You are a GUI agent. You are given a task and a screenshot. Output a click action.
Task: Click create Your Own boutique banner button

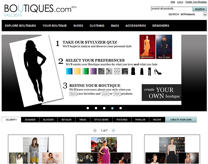tap(161, 93)
